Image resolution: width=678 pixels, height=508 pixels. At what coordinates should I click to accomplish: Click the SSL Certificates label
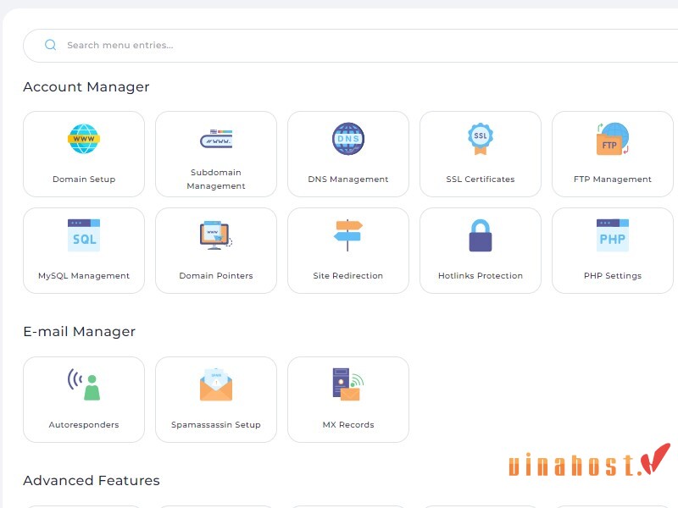tap(481, 179)
